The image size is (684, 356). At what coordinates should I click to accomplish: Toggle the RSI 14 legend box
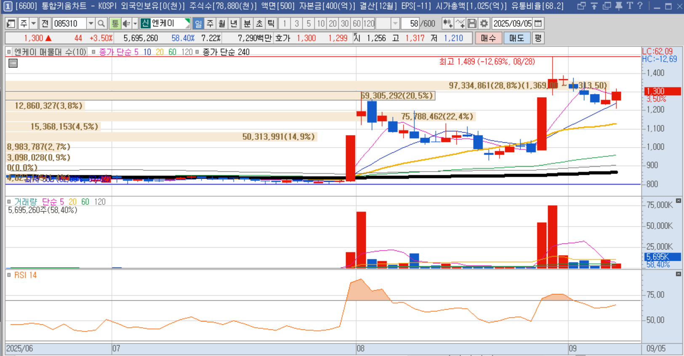[x=9, y=275]
